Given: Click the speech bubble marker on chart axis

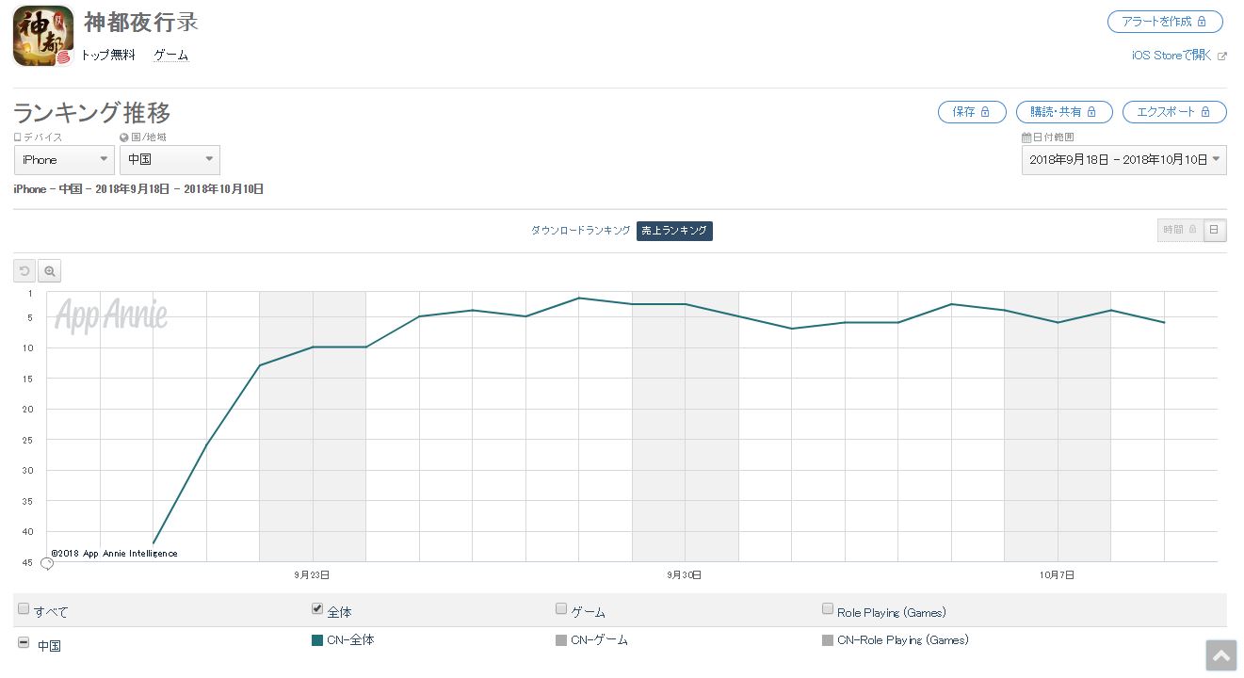Looking at the screenshot, I should [46, 564].
